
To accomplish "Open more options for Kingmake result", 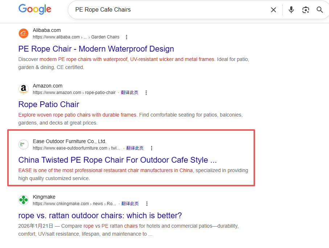I will (147, 204).
